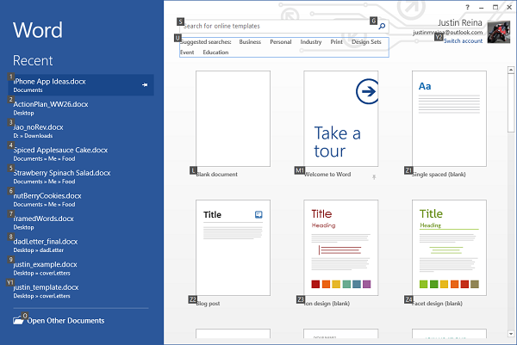Click Justin Reina's profile picture

click(x=499, y=33)
